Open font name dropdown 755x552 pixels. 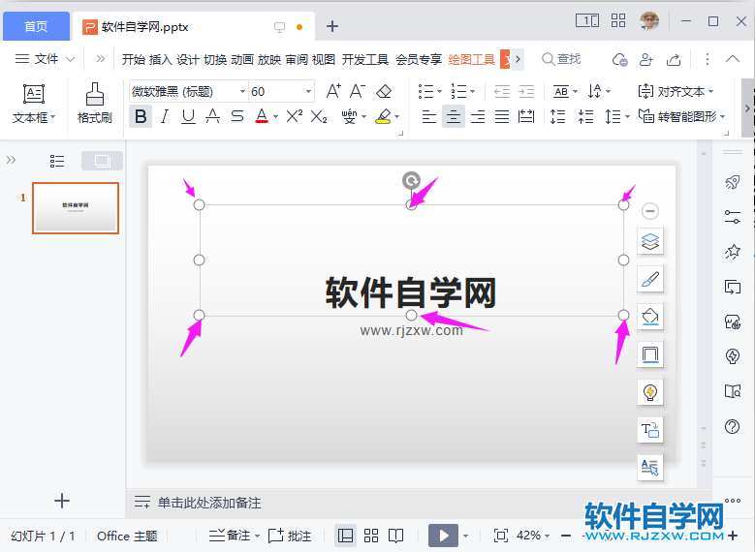pyautogui.click(x=242, y=91)
